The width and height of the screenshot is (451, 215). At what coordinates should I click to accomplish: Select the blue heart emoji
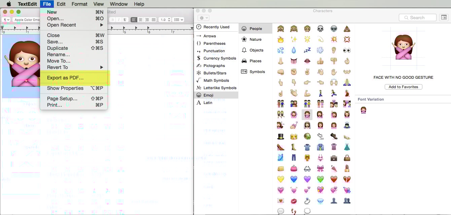[294, 179]
